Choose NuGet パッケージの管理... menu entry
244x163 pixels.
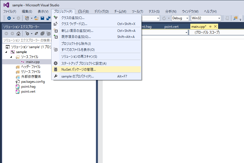tap(96, 70)
